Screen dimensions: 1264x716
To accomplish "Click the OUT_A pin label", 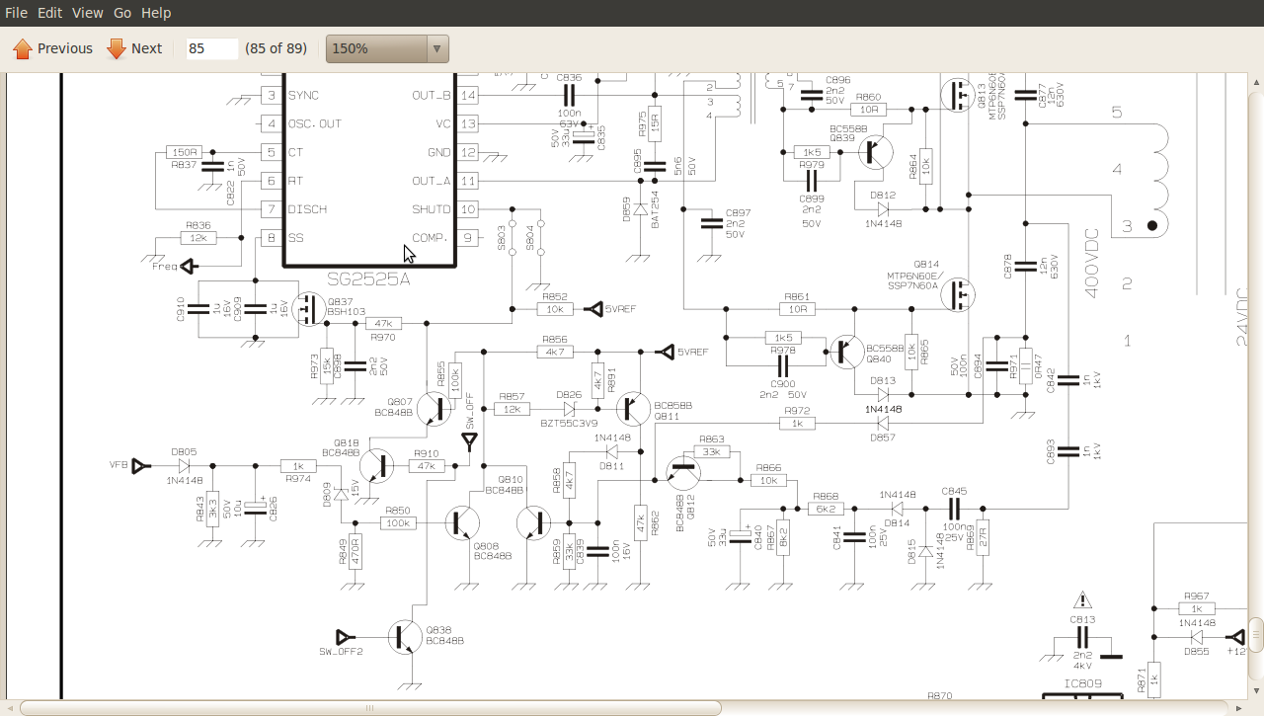I will [432, 181].
